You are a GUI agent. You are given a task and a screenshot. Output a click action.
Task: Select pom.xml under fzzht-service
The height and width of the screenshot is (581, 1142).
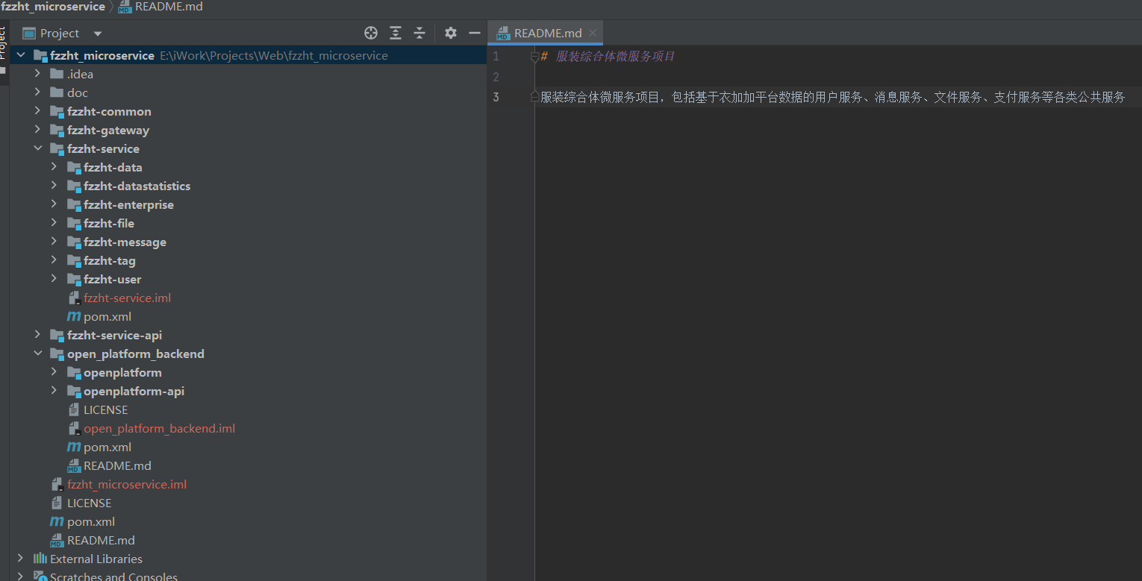tap(107, 316)
